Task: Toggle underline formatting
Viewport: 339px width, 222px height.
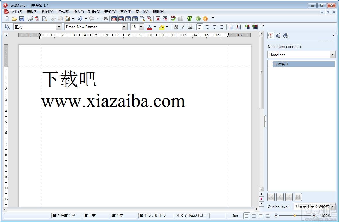Action: (x=190, y=27)
